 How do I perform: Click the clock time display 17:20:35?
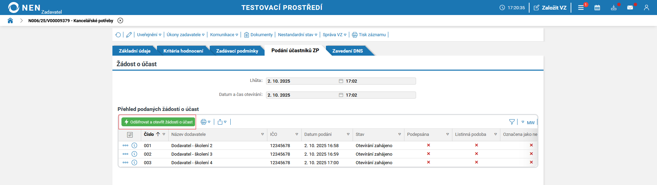512,8
